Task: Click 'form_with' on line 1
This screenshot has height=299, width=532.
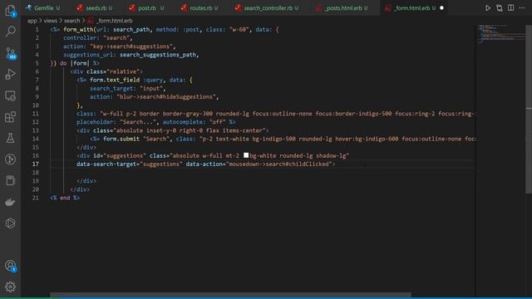Action: (78, 30)
